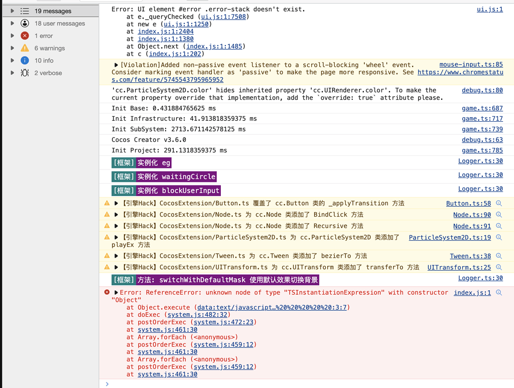Expand the ReferenceError message details

(116, 293)
